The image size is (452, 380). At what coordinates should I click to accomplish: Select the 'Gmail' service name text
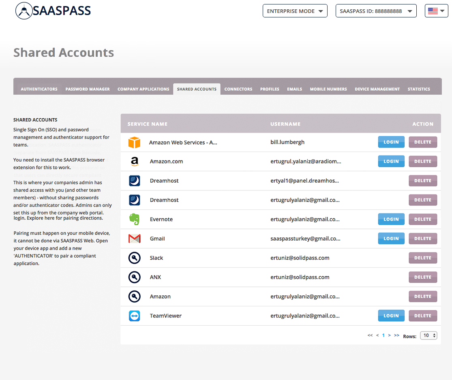157,239
